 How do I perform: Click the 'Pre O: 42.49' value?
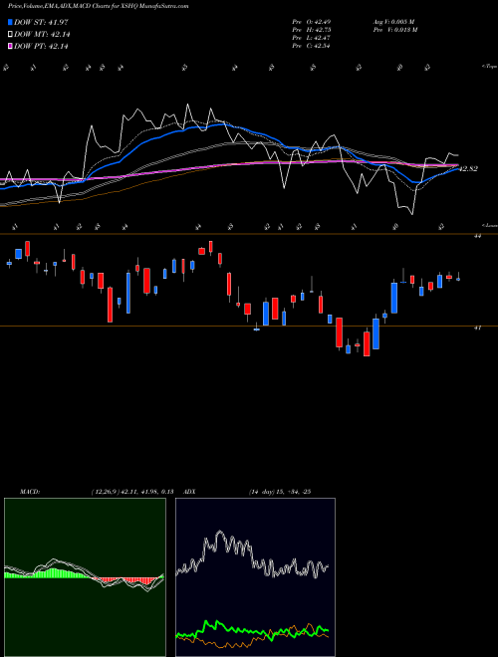coord(312,21)
